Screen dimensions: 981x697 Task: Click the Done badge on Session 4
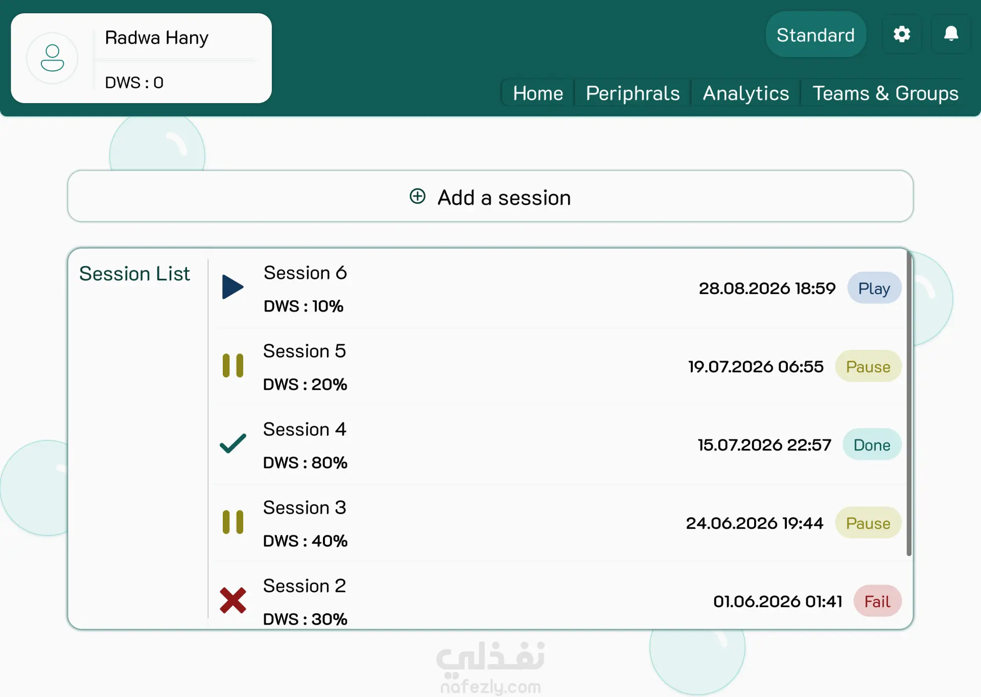872,445
